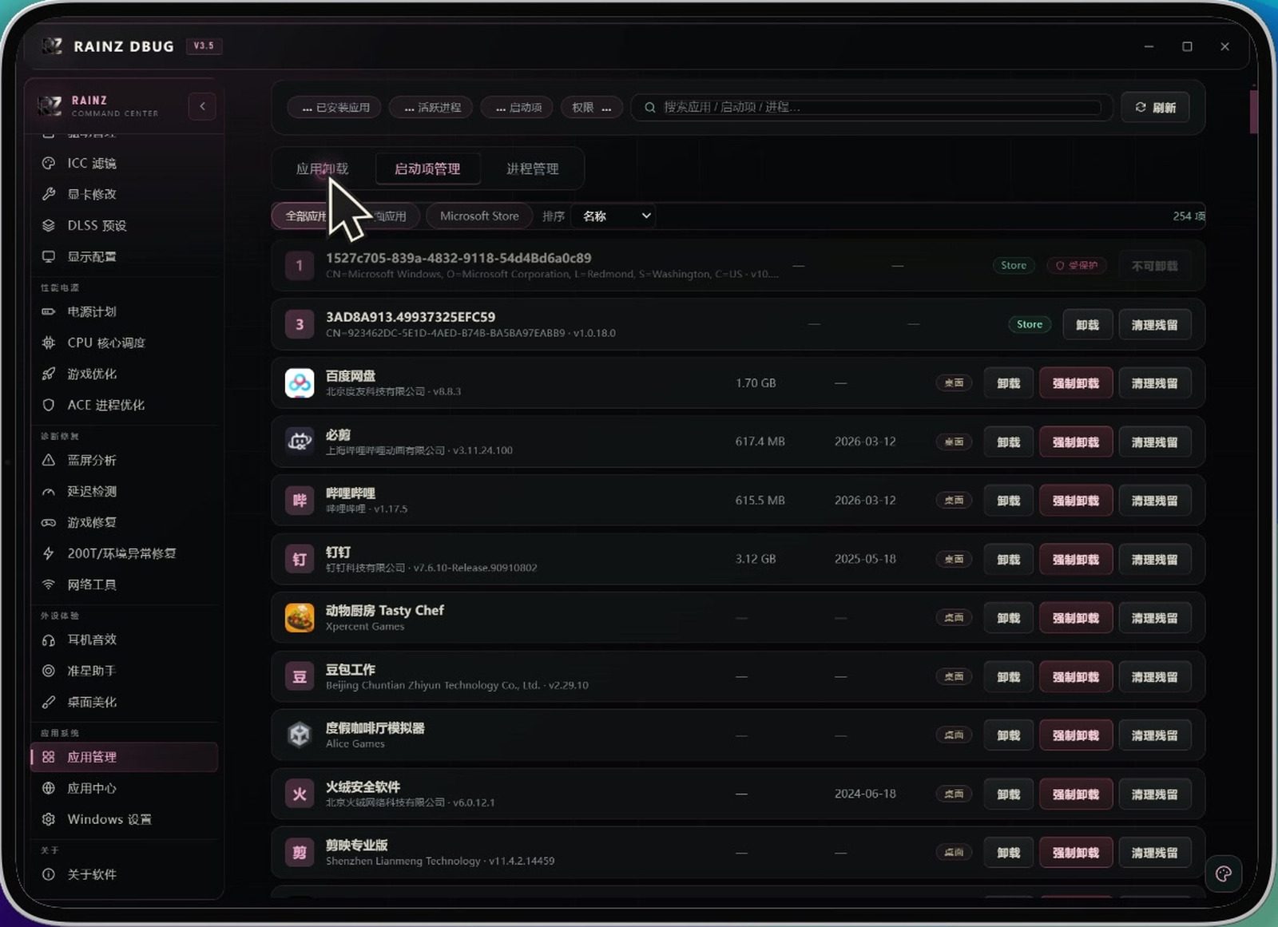Click the Store tag on 3AD8A913 row
The image size is (1278, 927).
tap(1030, 324)
